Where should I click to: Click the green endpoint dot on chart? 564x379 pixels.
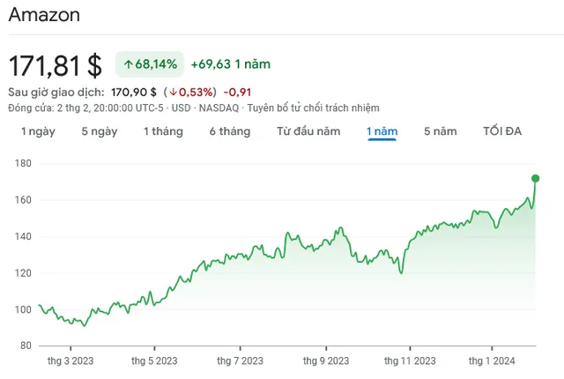pos(535,178)
